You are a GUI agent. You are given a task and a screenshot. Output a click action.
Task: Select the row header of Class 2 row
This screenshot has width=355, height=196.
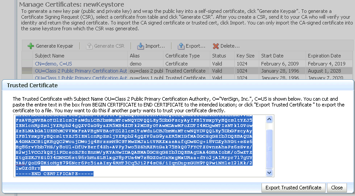[27, 71]
